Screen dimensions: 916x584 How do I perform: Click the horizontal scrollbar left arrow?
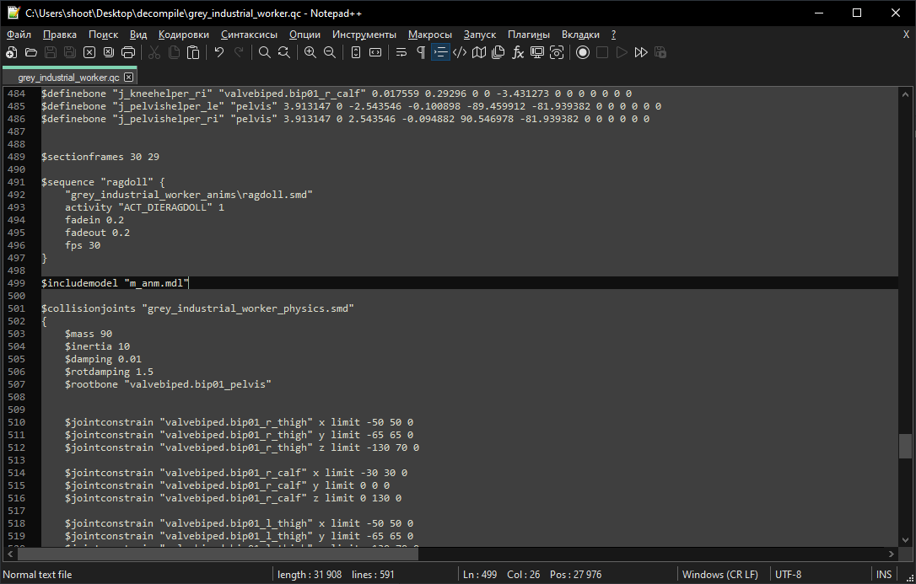click(x=10, y=554)
